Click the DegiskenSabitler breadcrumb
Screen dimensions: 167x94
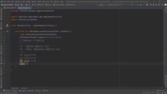point(7,5)
